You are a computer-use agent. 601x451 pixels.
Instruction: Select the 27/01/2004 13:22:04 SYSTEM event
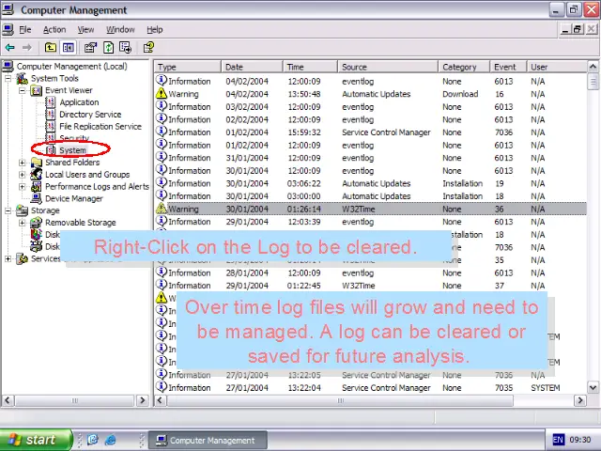(371, 388)
